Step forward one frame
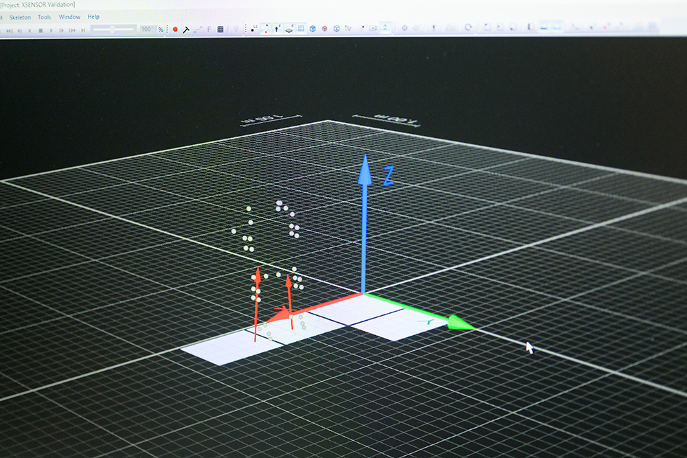This screenshot has width=687, height=458. 61,30
